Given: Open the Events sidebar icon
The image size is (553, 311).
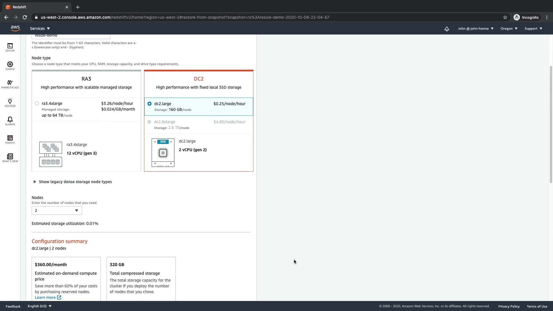Looking at the screenshot, I should point(10,139).
